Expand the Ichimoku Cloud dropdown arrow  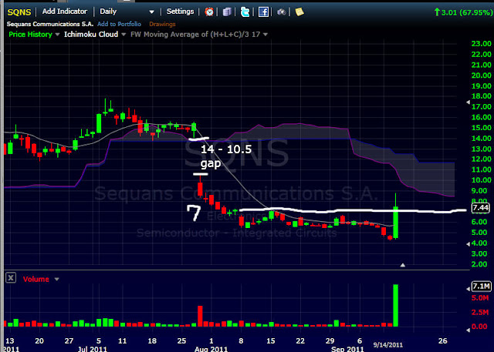point(123,35)
